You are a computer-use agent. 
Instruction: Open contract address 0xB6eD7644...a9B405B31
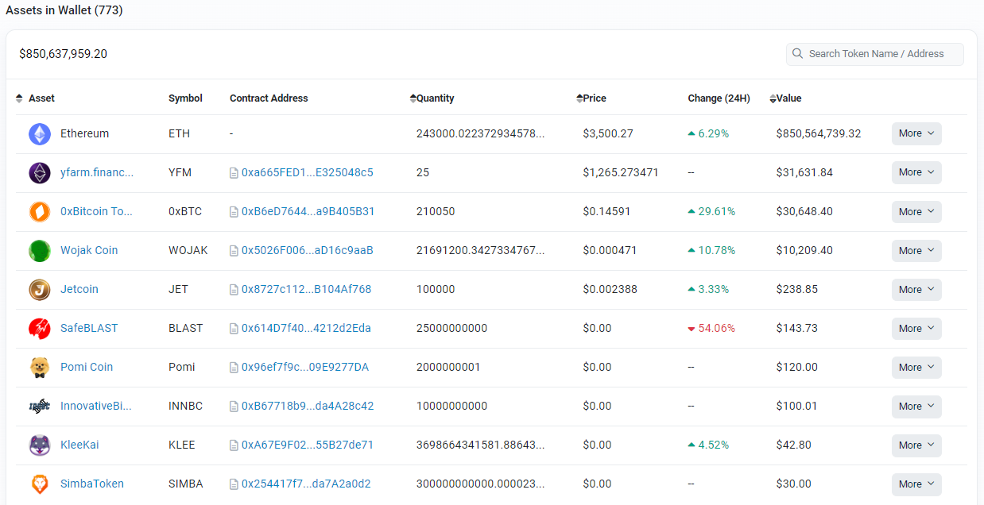click(x=308, y=211)
